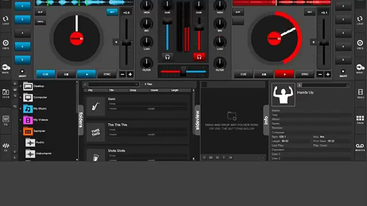Image resolution: width=367 pixels, height=206 pixels.
Task: Sort by the Group column header
Action: click(133, 90)
